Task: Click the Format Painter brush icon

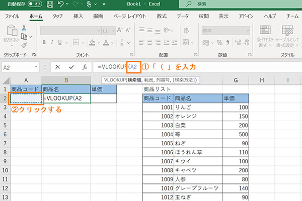Action: coord(24,45)
